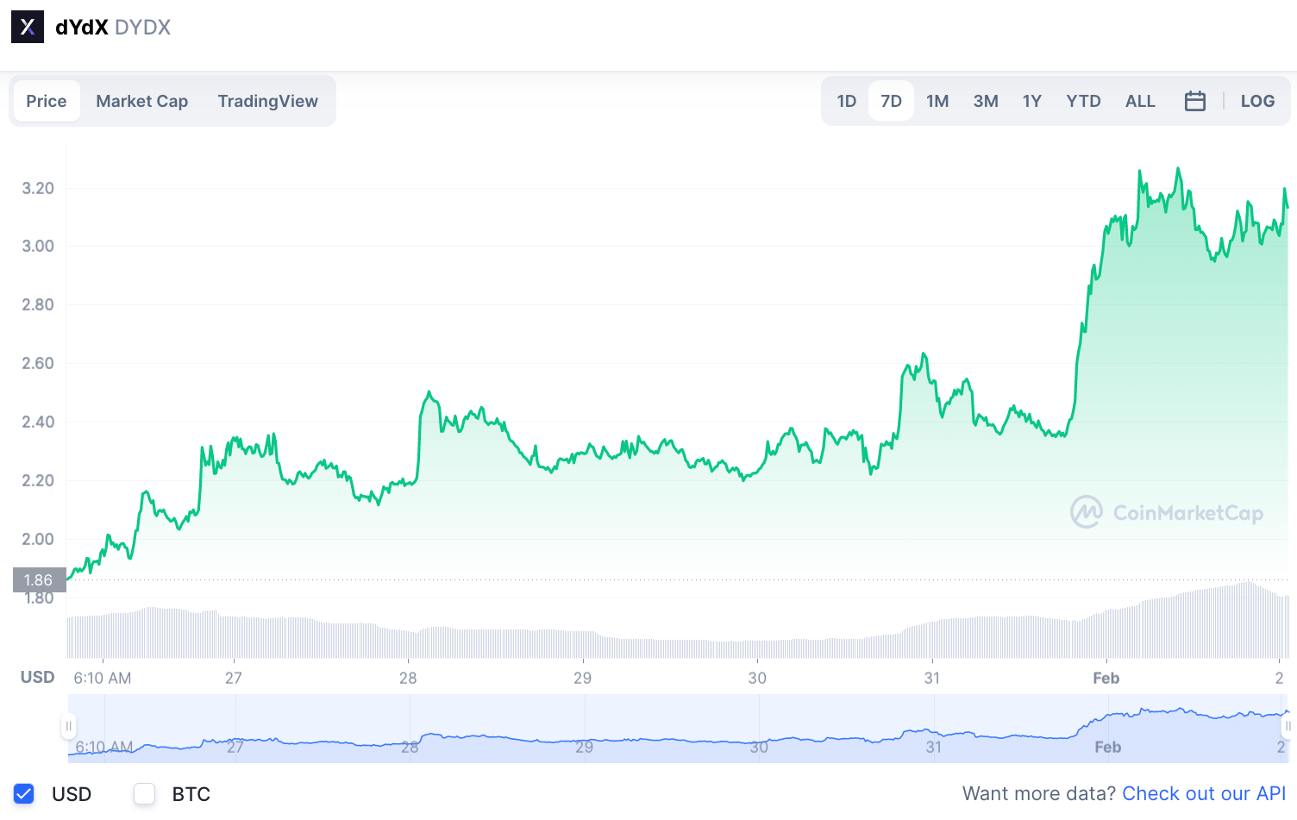Click the 2.20 y-axis label
The image size is (1297, 820).
coord(38,480)
